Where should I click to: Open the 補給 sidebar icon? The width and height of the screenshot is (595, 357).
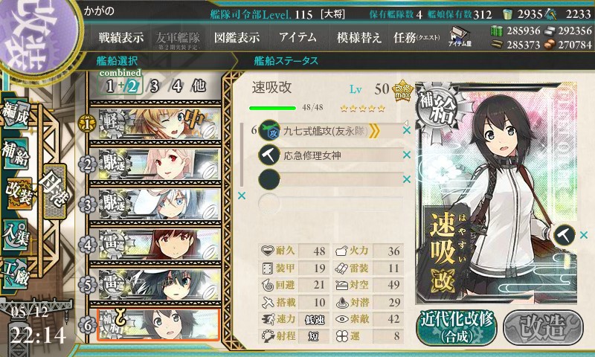click(16, 152)
